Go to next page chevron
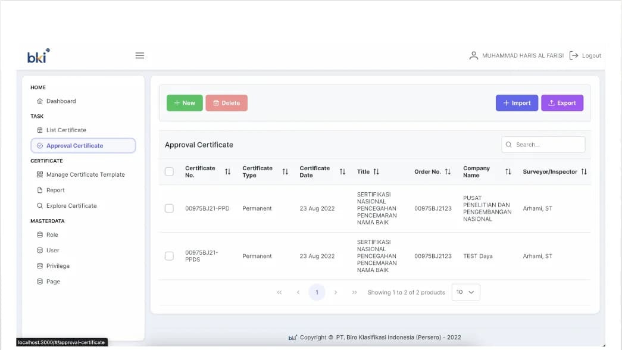The height and width of the screenshot is (350, 622). [x=336, y=292]
